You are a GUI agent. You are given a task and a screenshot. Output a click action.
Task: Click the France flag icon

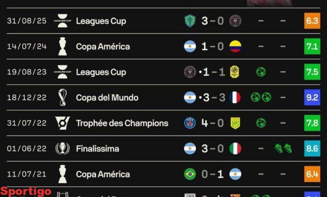coord(235,97)
